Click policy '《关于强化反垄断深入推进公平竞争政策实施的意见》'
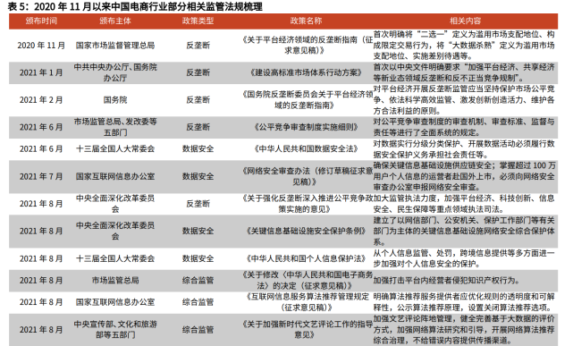This screenshot has width=573, height=346. point(307,204)
